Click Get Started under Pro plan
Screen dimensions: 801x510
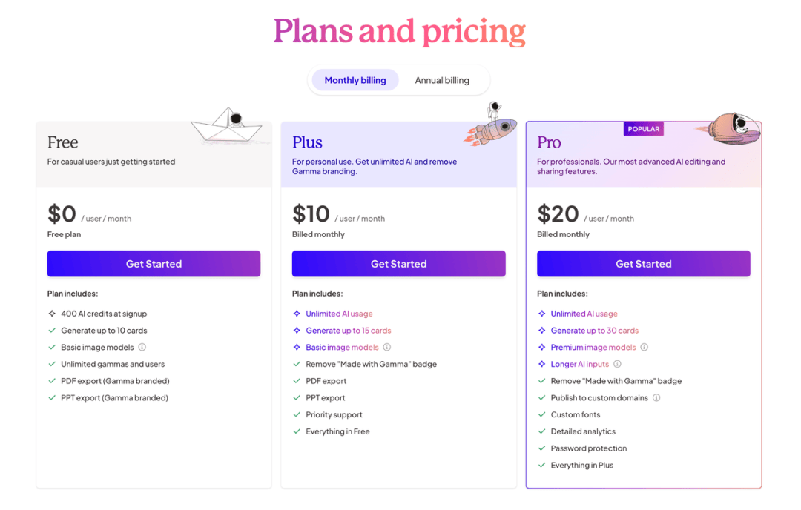coord(644,264)
